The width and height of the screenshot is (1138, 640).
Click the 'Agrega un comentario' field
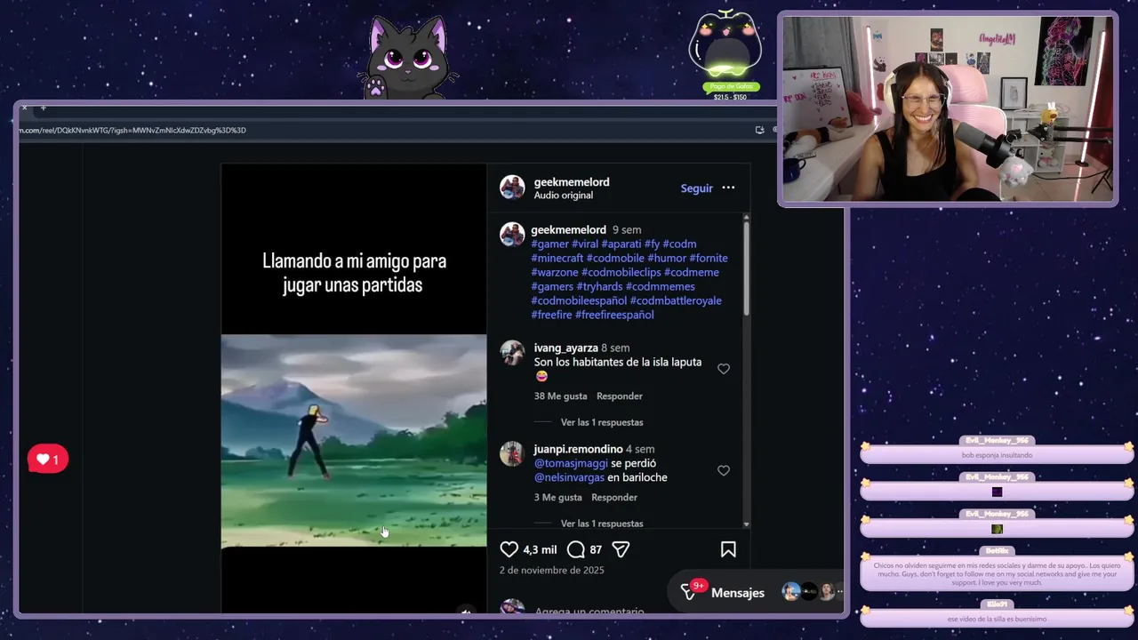(x=589, y=611)
